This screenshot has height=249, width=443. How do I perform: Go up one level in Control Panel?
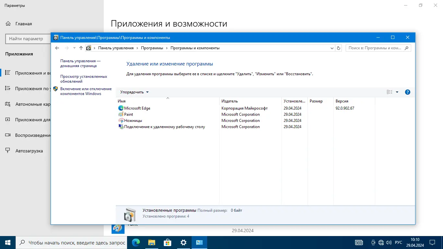coord(81,48)
